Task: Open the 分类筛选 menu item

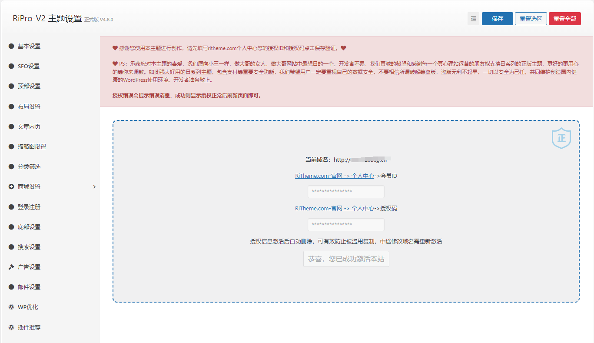Action: click(50, 167)
